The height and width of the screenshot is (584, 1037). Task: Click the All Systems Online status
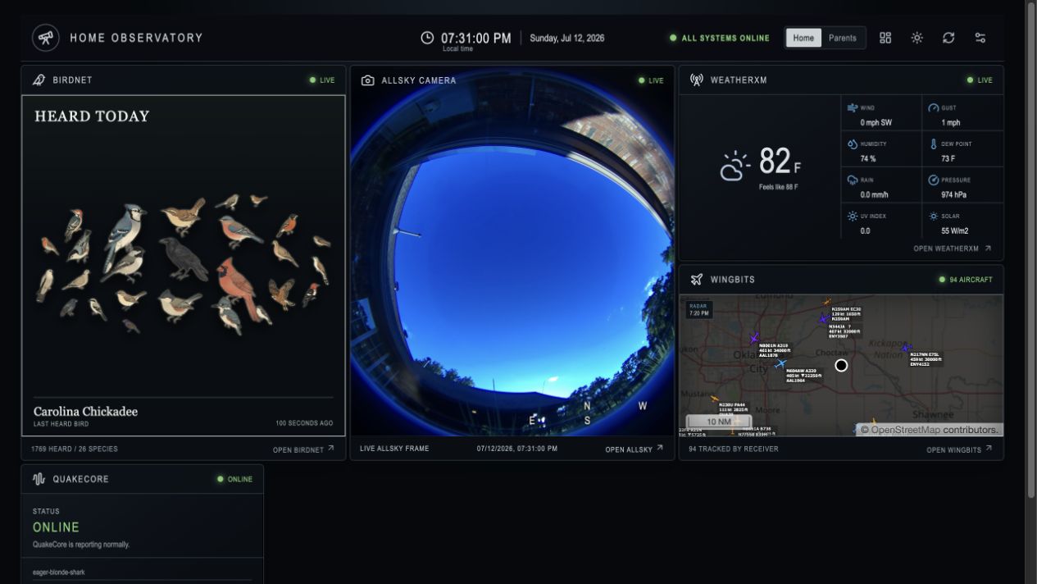(720, 38)
